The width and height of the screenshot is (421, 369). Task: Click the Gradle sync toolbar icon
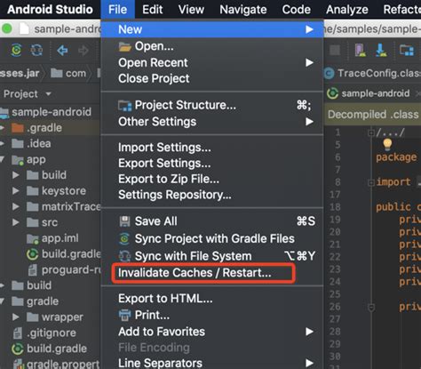coord(17,50)
